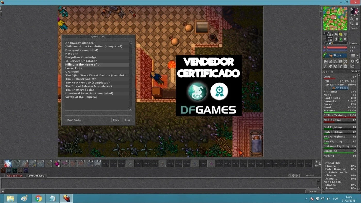
Task: Click the Quest Tracker button
Action: (74, 120)
